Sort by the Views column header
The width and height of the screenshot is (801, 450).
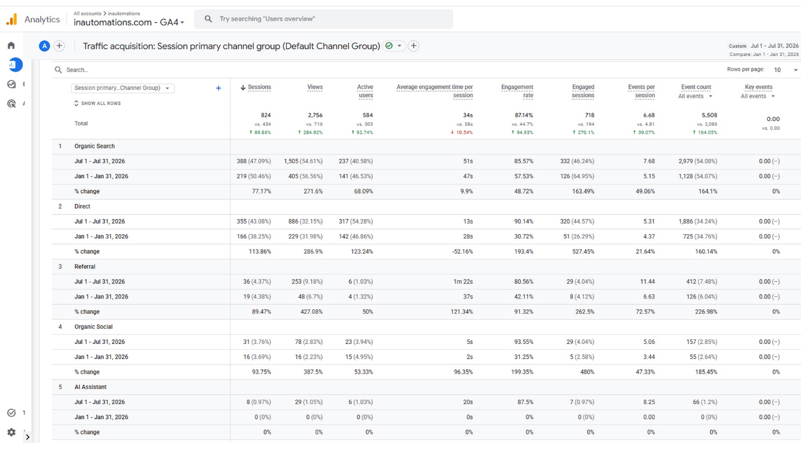click(x=315, y=87)
